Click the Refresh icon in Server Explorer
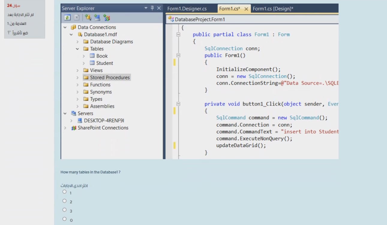 coord(67,18)
